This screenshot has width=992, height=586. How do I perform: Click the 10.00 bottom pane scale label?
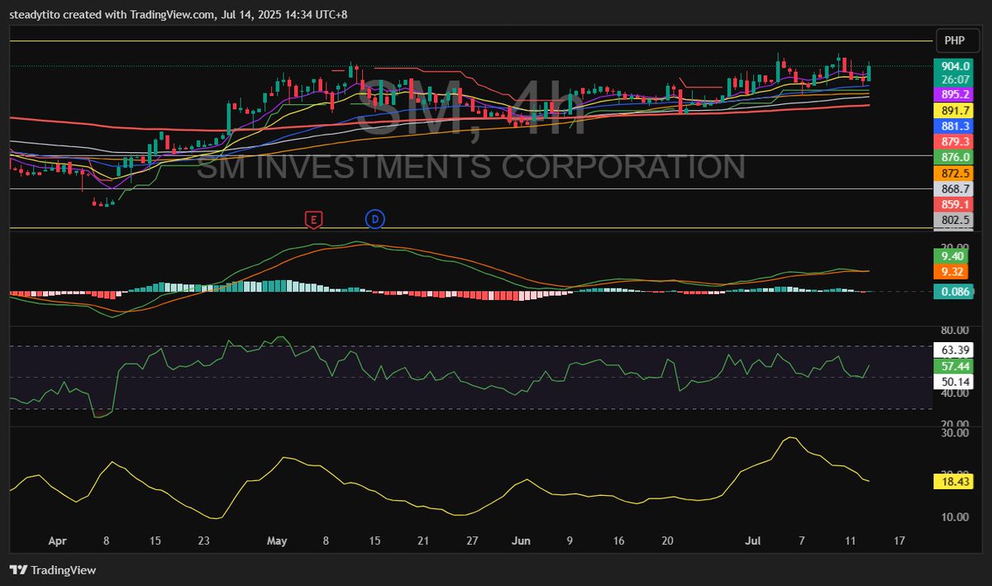954,517
